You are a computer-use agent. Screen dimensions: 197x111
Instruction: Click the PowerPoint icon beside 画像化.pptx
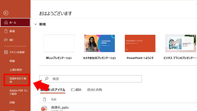click(x=44, y=109)
